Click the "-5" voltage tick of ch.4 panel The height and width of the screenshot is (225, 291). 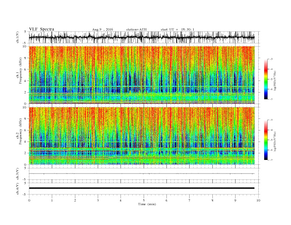point(25,194)
